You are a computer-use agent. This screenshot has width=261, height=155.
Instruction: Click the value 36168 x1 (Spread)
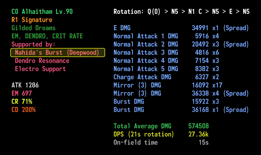pos(220,110)
